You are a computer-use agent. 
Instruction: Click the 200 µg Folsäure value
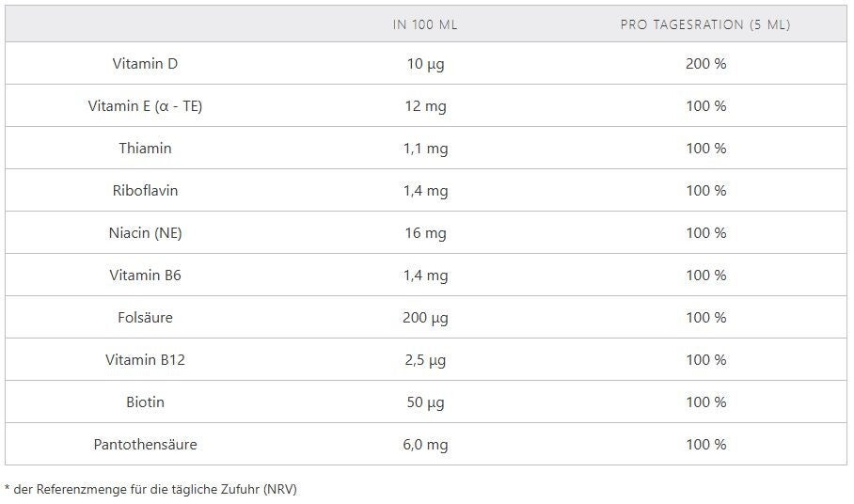pos(425,318)
